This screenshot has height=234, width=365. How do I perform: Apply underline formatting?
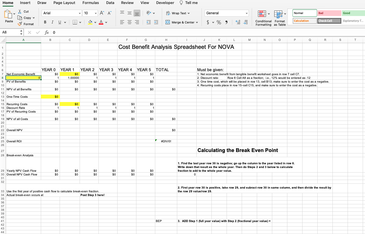point(60,22)
